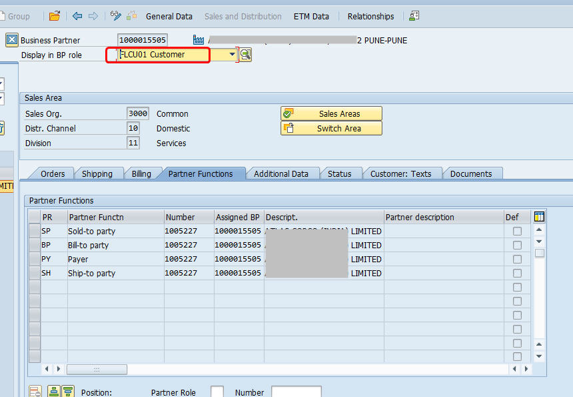Open the Customer: Texts tab
The width and height of the screenshot is (573, 397).
(401, 173)
